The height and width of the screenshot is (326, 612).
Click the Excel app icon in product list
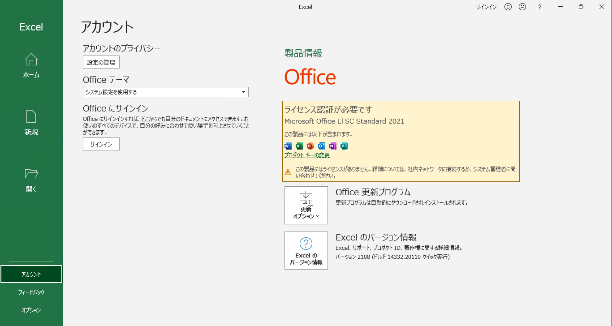tap(299, 146)
